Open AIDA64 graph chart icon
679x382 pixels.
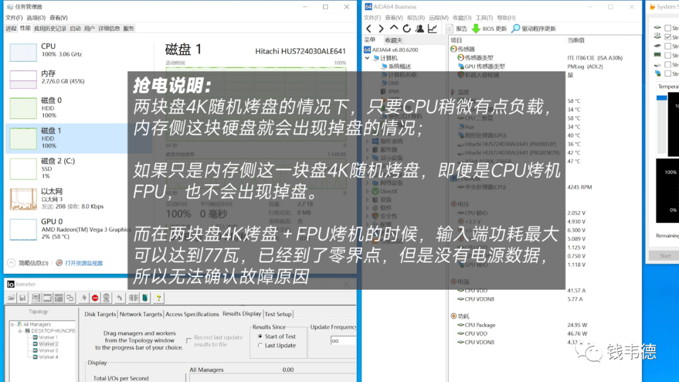[x=432, y=28]
